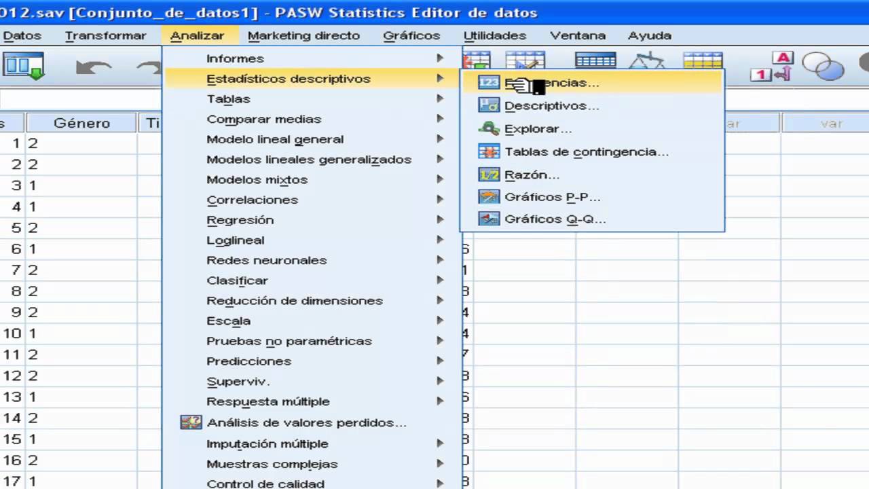Expand Correlaciones submenu arrow
Screen dimensions: 869x489
[440, 200]
